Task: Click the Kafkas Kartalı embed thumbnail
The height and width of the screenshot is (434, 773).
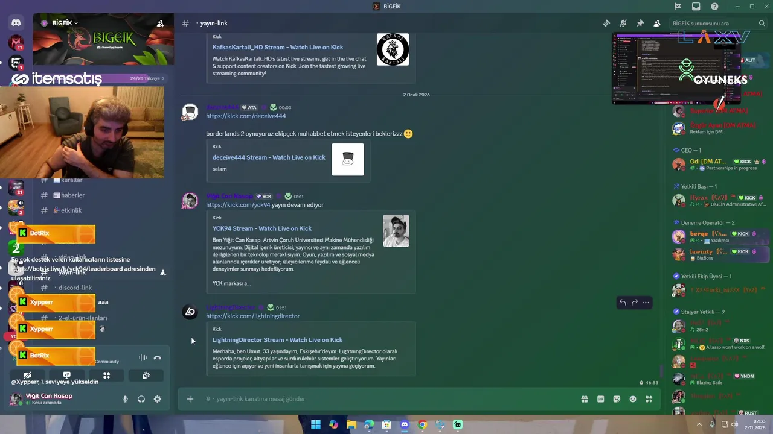Action: point(393,49)
